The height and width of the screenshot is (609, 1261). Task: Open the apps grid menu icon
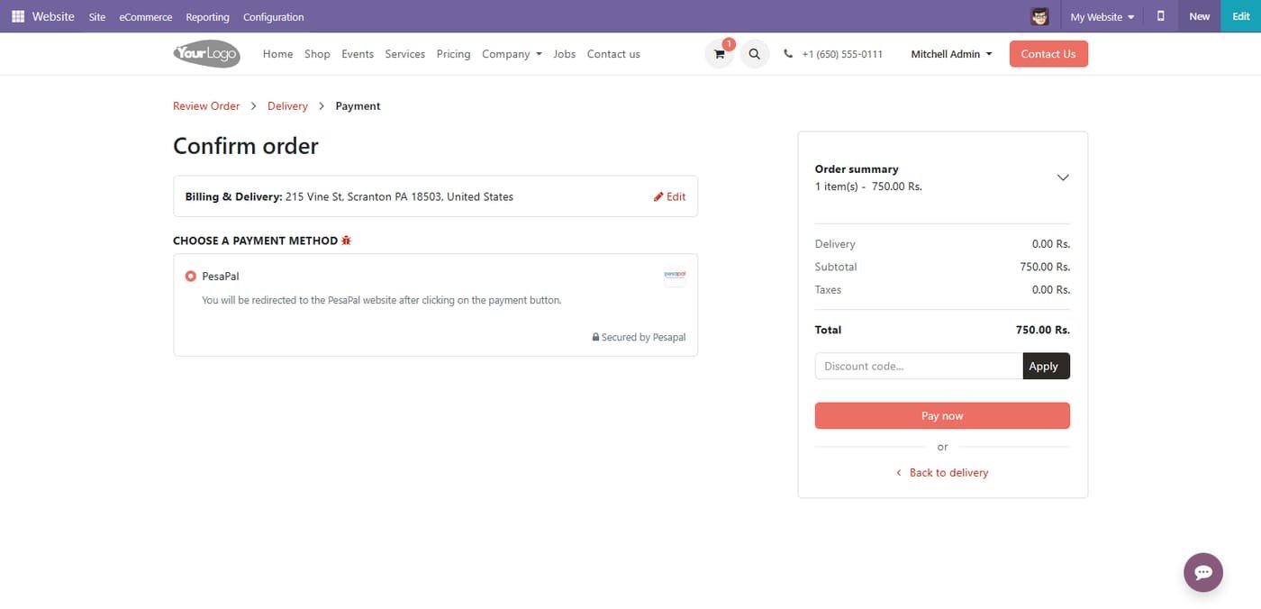coord(18,16)
